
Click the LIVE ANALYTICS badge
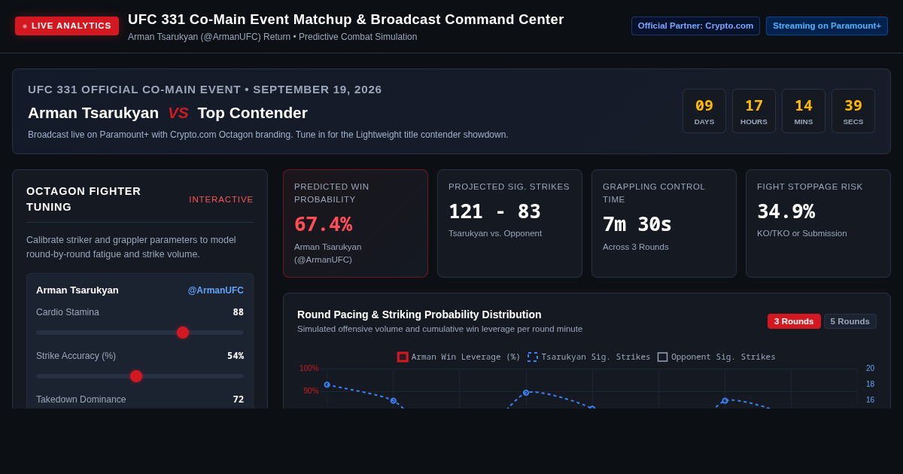(x=67, y=26)
